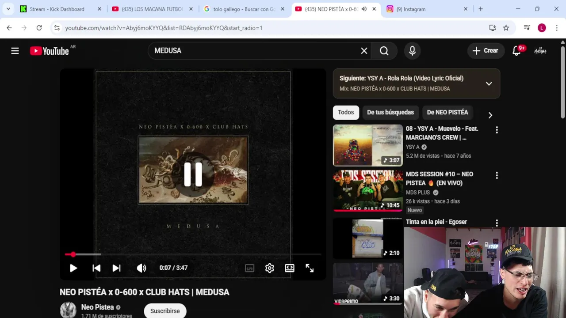Open Tinta en la piel thumbnail
This screenshot has height=318, width=566.
(368, 238)
